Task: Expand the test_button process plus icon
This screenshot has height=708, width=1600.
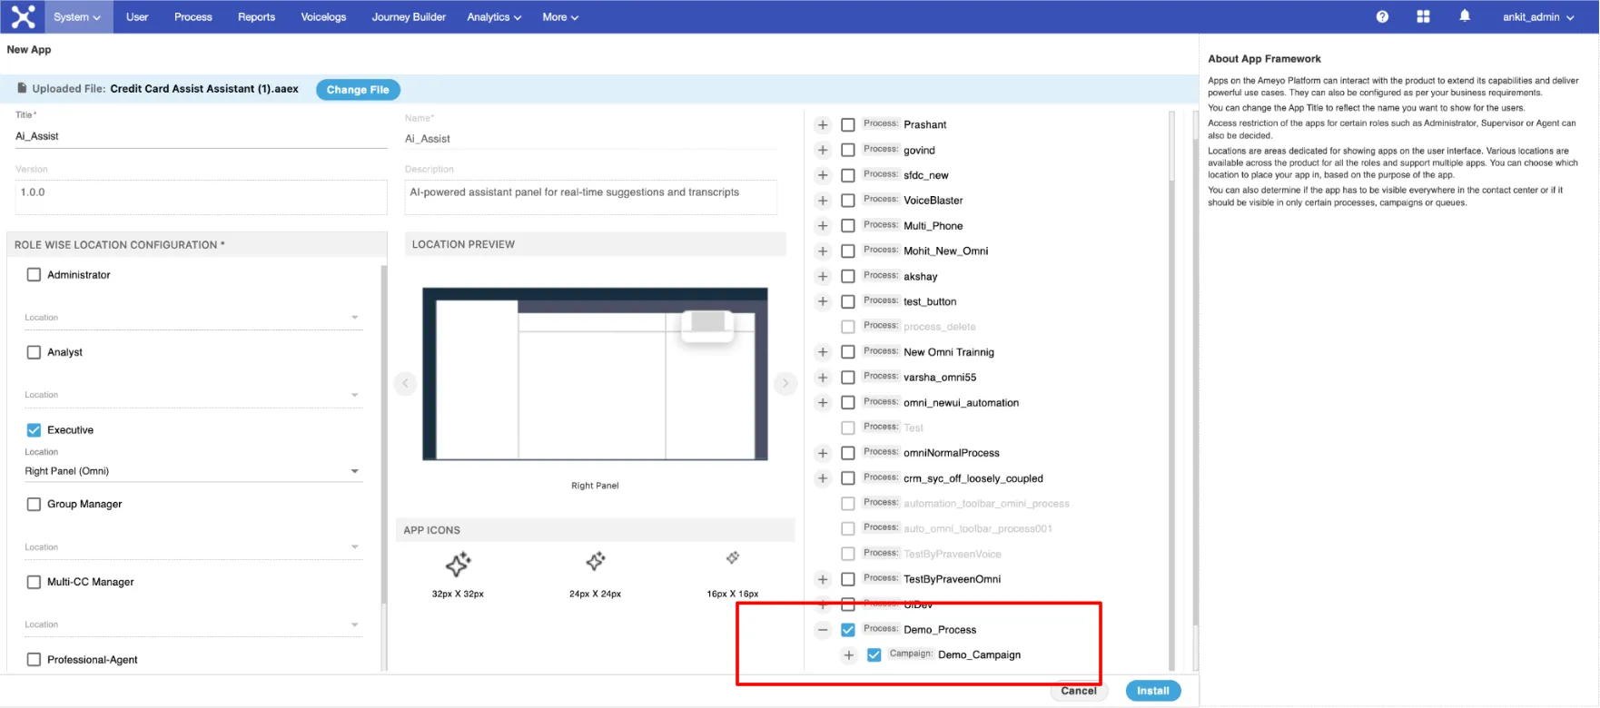Action: 823,301
